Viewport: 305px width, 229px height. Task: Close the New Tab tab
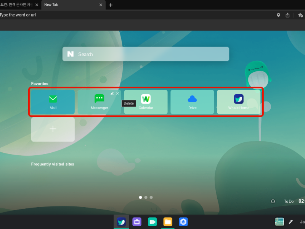coord(101,5)
